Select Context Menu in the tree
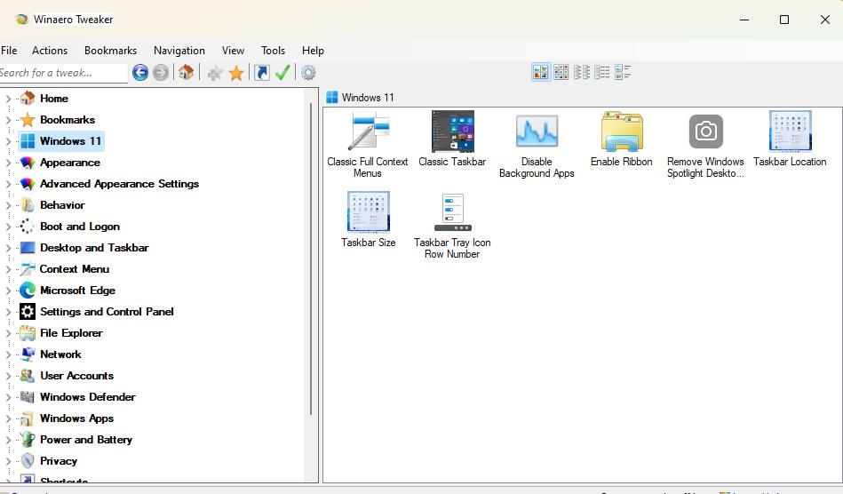 pyautogui.click(x=75, y=269)
